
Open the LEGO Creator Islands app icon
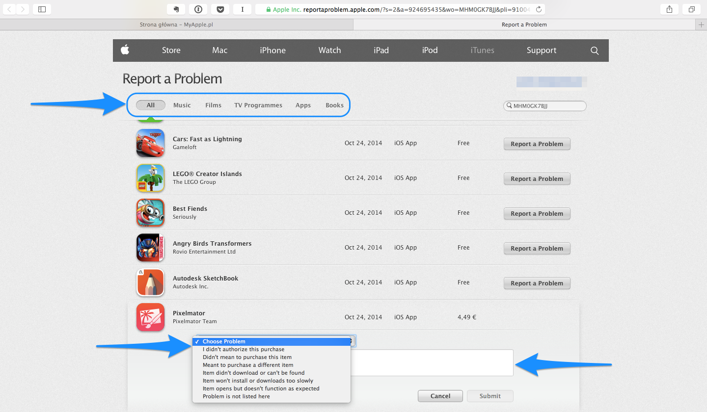coord(150,178)
